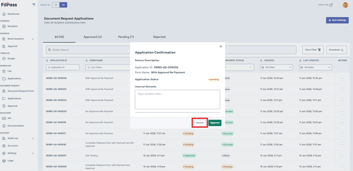Image resolution: width=353 pixels, height=171 pixels.
Task: Open the Design template palette icon
Action: point(4,59)
